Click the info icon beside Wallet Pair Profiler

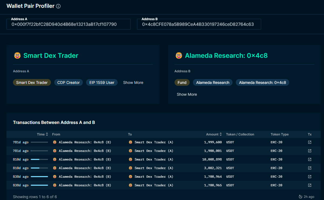58,6
